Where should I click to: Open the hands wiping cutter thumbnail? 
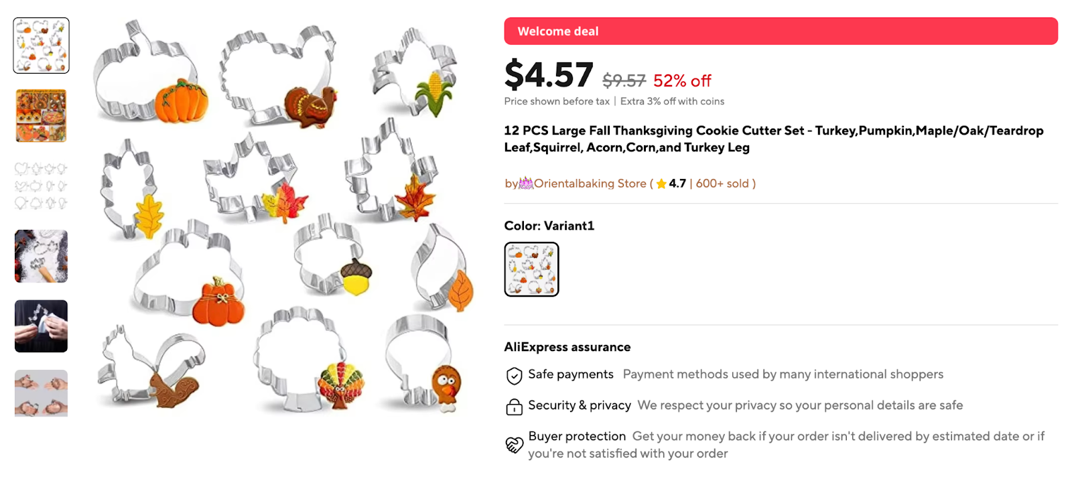pyautogui.click(x=40, y=326)
